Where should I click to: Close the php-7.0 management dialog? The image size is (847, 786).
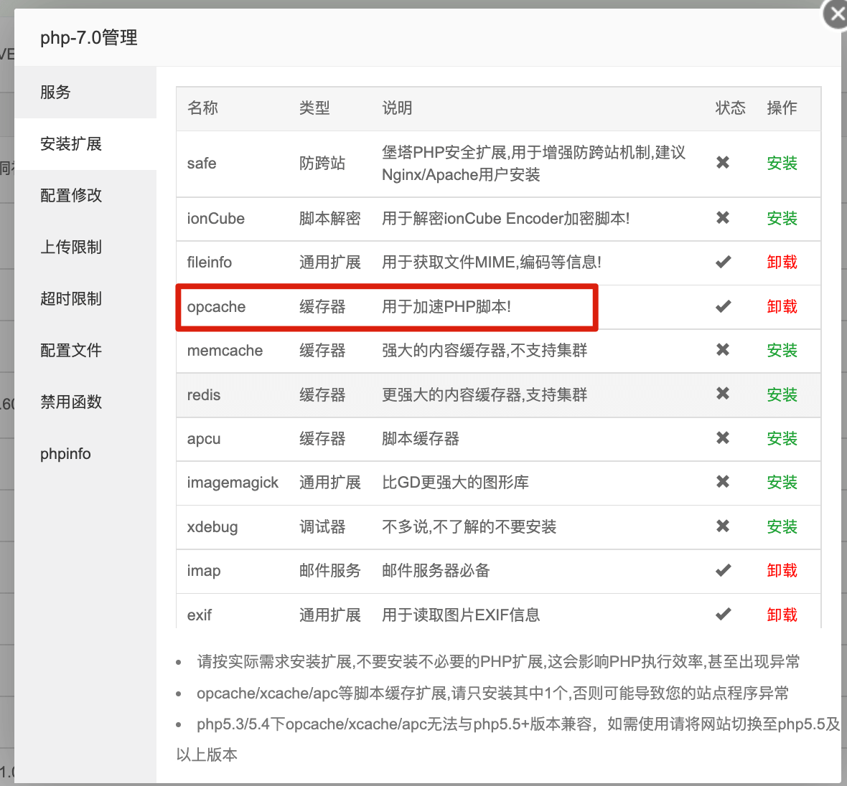[836, 13]
